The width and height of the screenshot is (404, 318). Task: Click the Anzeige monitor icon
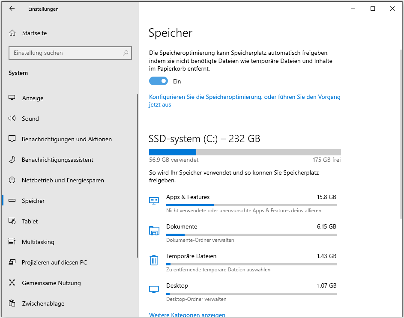click(12, 98)
